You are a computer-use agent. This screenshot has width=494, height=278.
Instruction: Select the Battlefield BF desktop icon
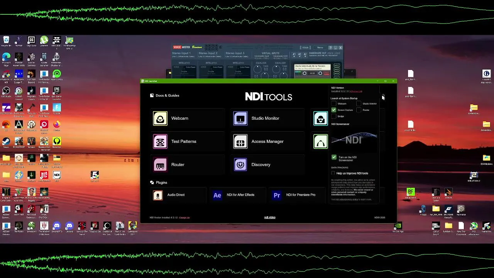click(410, 193)
